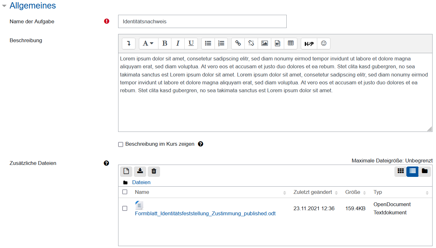Open the Formblatt_Identitätsfeststellung ODT file link
This screenshot has width=436, height=248.
tap(205, 213)
